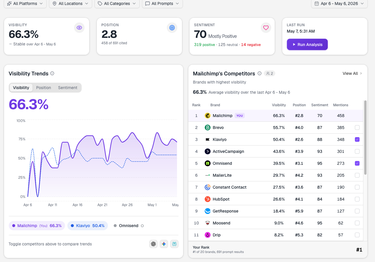The height and width of the screenshot is (262, 375).
Task: Click 'May 7, 5:31 AM' last run time
Action: 301,31
